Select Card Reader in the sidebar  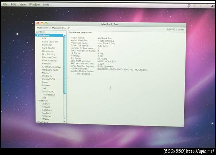click(x=48, y=48)
